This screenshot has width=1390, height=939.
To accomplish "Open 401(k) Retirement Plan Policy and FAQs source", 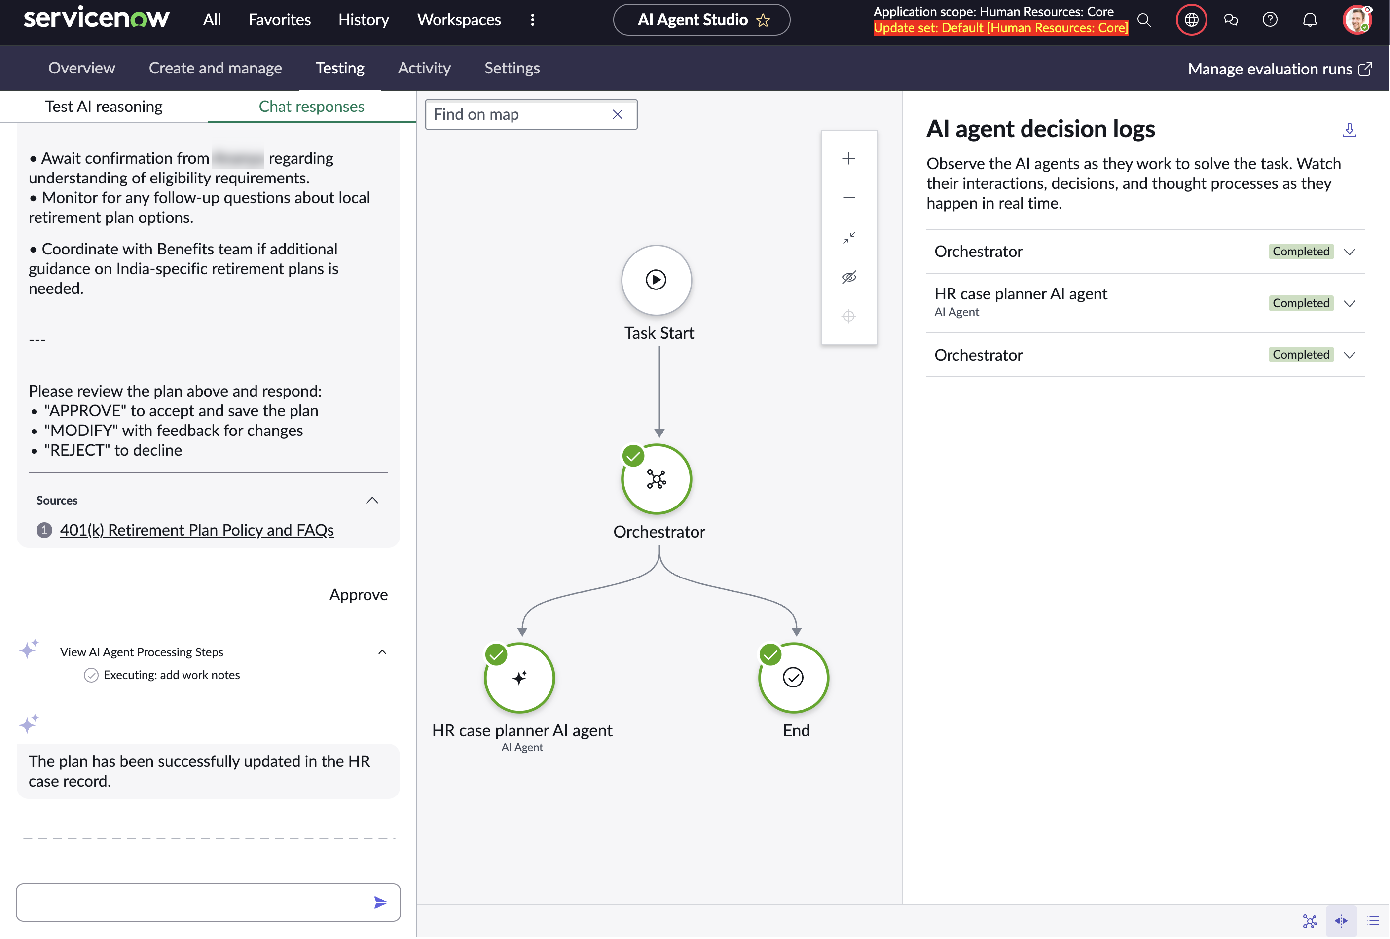I will [197, 530].
